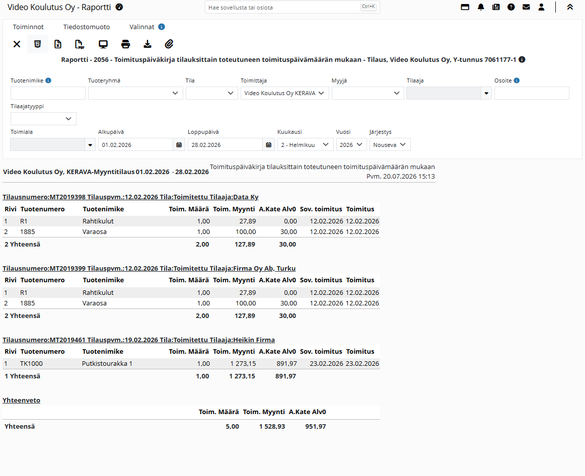Export report as PDF icon
The image size is (585, 476).
tap(80, 44)
